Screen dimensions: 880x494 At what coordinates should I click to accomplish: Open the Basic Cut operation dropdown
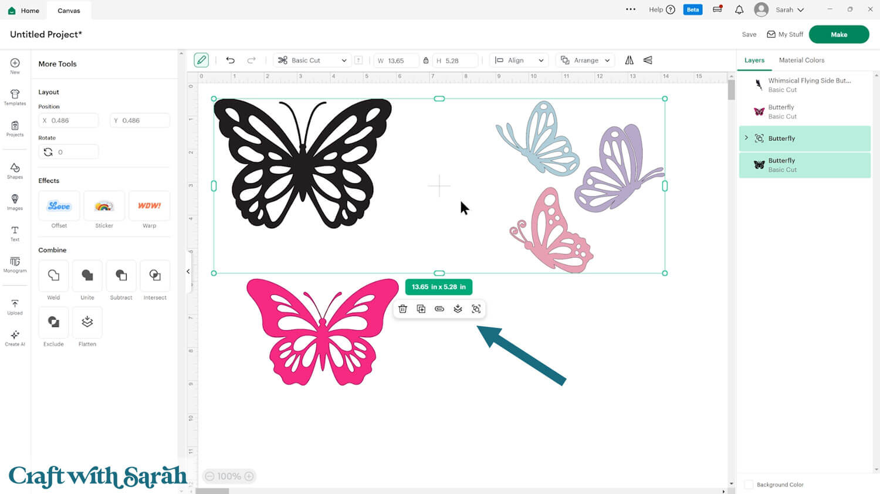pos(313,60)
